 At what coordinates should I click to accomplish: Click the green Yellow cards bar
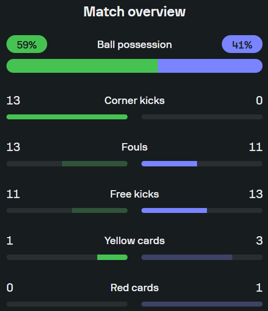pos(112,257)
